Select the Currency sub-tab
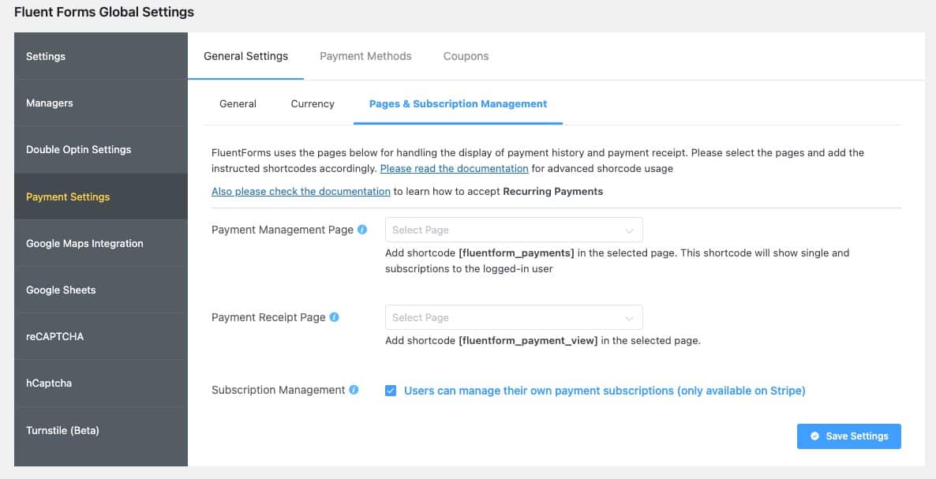This screenshot has height=479, width=936. (313, 104)
